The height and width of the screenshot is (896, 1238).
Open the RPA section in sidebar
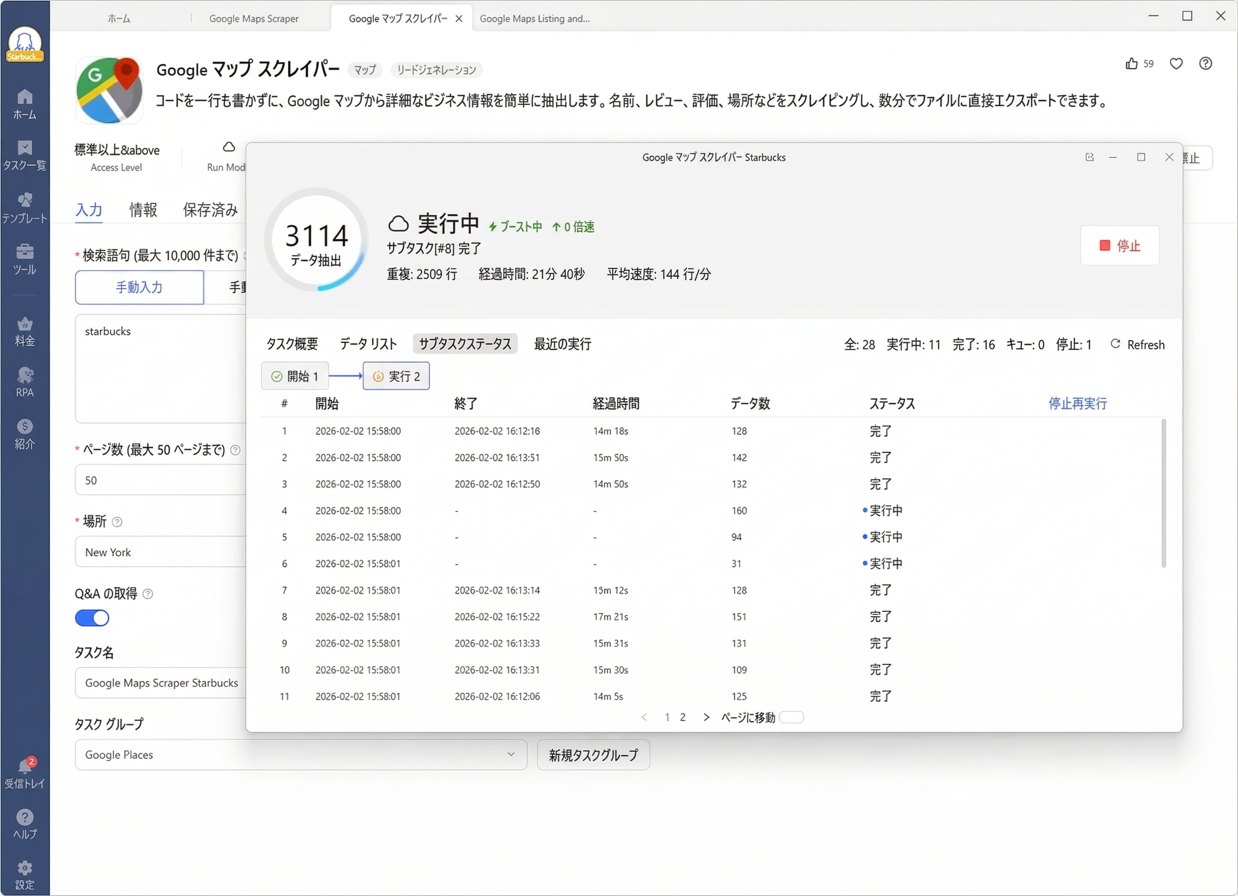[24, 381]
